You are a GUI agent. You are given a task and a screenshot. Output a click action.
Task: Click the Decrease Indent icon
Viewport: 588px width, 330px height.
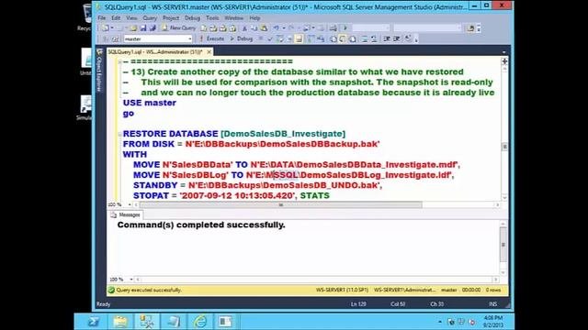point(387,38)
